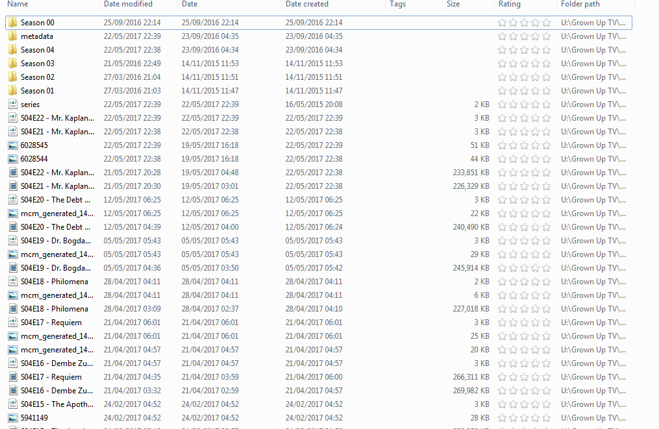Click date 19/05/2017 04:48 in the Date column
659x429 pixels.
coord(210,173)
